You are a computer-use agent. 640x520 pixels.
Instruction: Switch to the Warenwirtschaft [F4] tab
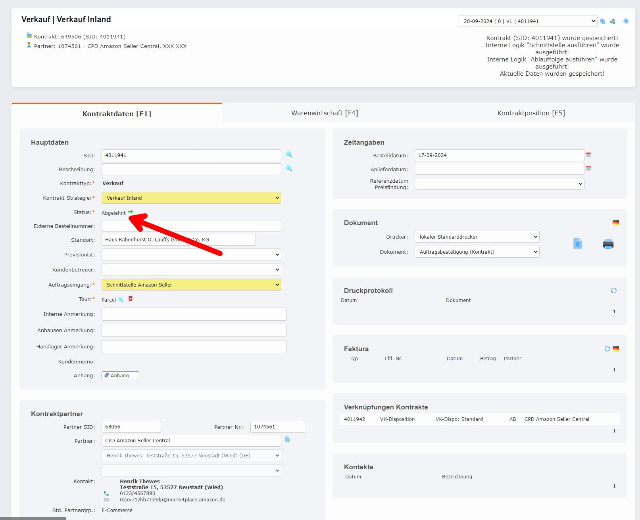pyautogui.click(x=325, y=113)
